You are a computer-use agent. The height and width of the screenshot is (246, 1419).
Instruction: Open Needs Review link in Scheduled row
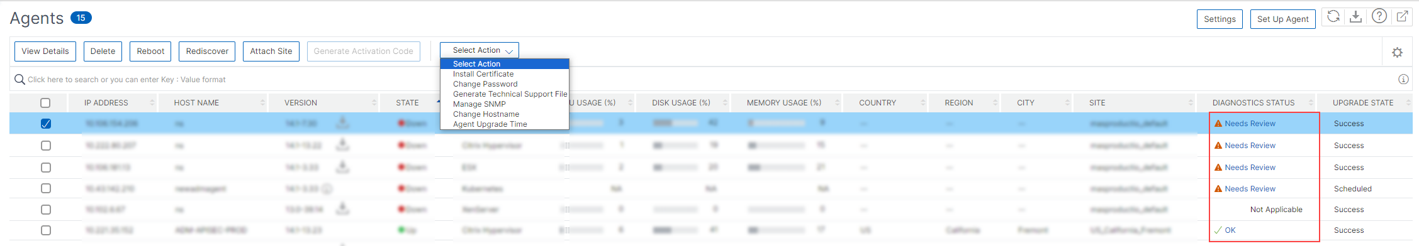coord(1250,189)
